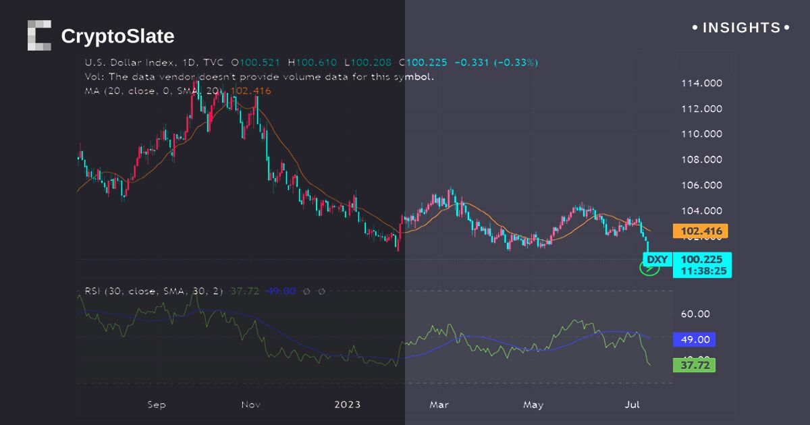Open the RSI (30, close, SMA, 30, 2) indicator legend

(x=154, y=291)
